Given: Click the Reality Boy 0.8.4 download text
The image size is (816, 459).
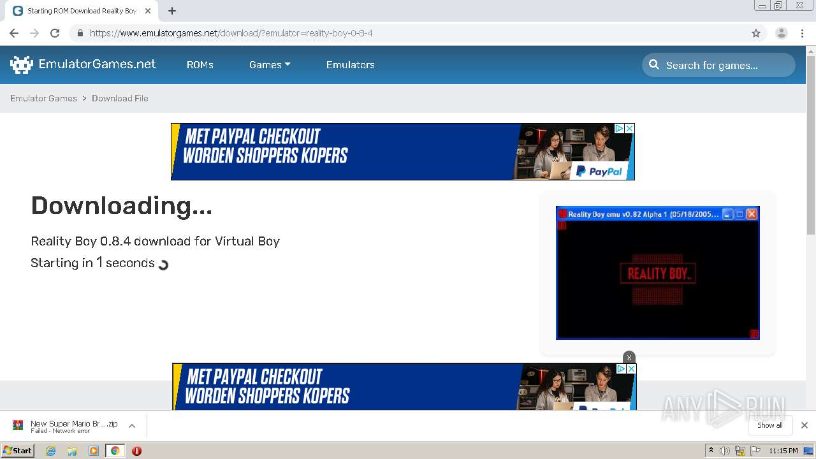Looking at the screenshot, I should coord(155,241).
